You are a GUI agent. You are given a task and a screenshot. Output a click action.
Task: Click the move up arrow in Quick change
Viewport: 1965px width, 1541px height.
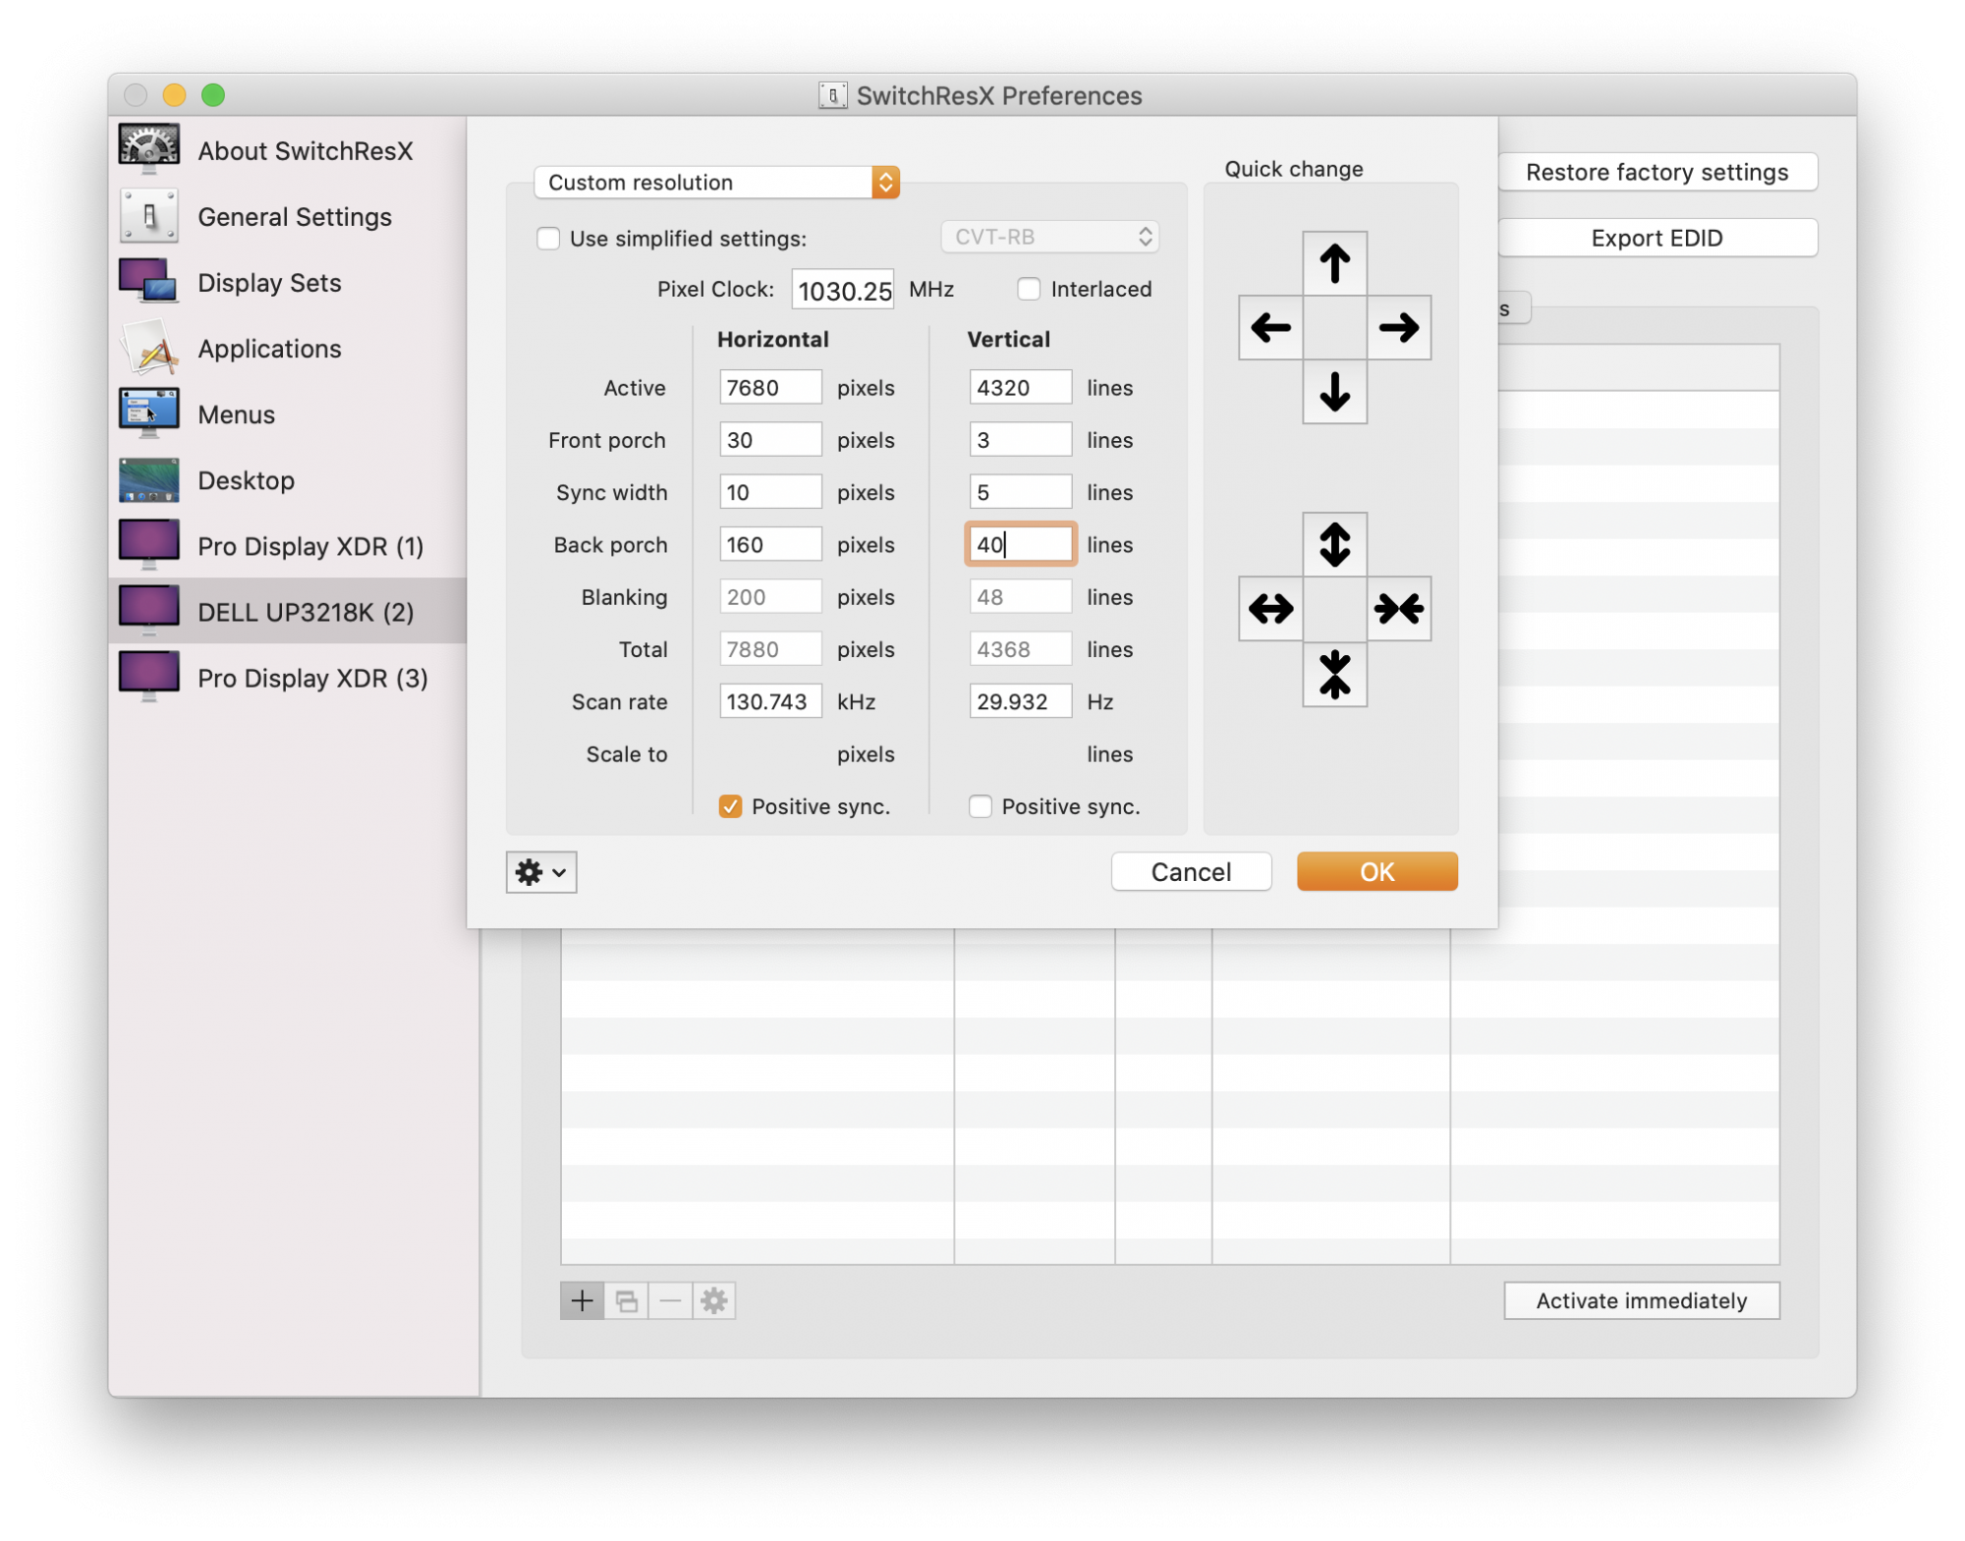click(1333, 263)
